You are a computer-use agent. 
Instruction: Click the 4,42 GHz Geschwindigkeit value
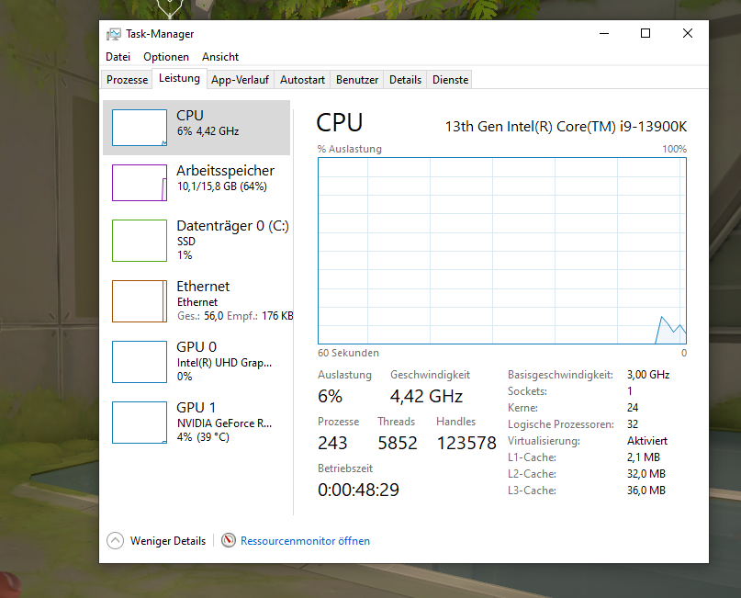(x=426, y=396)
